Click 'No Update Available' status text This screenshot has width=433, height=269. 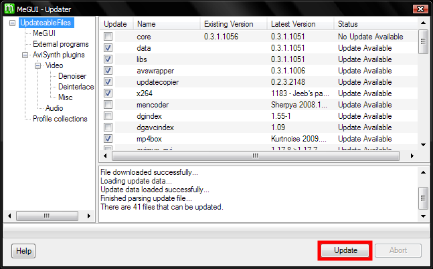coord(370,37)
